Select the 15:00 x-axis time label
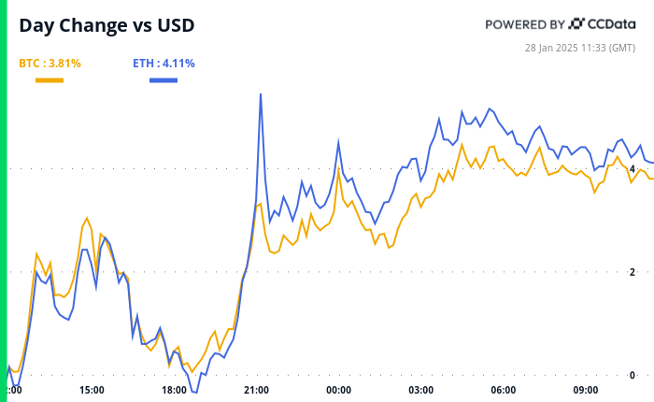The width and height of the screenshot is (654, 402). pos(92,390)
